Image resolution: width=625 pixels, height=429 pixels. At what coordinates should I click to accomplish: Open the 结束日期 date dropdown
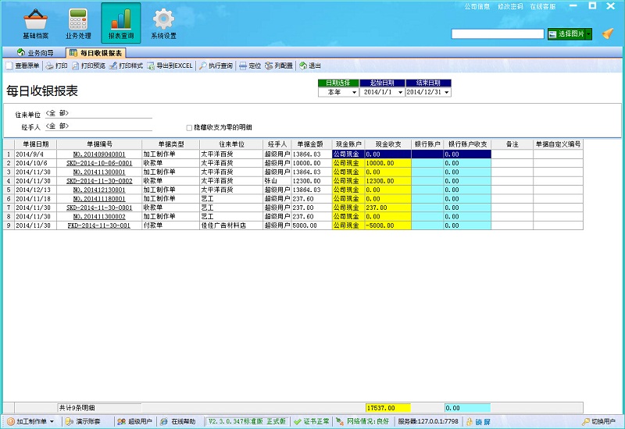pos(447,92)
